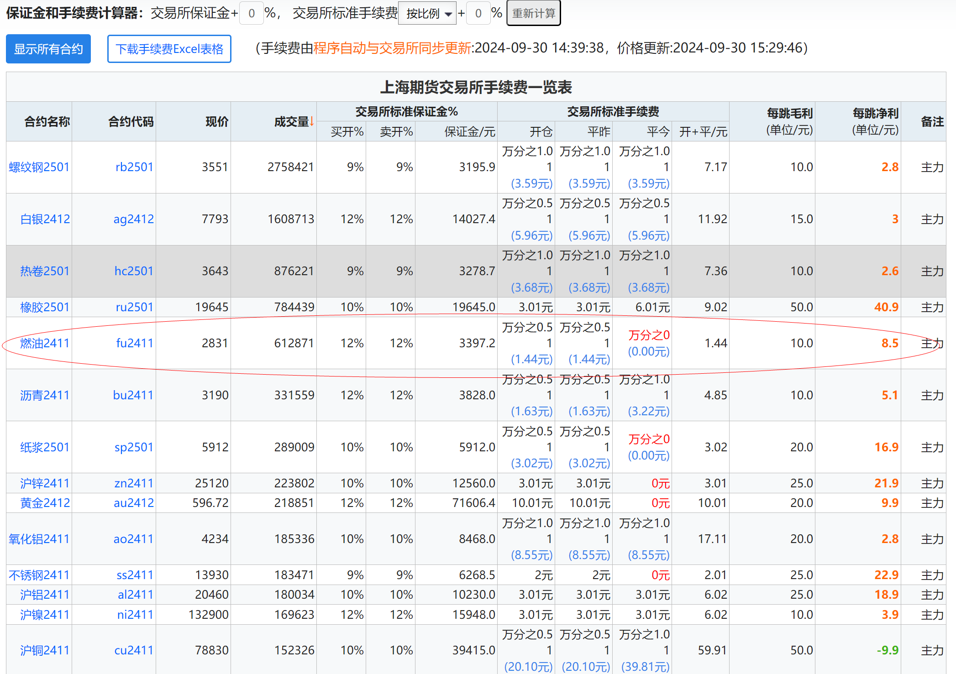Open the ru2501 contract code link
Screen dimensions: 956x674
(134, 307)
